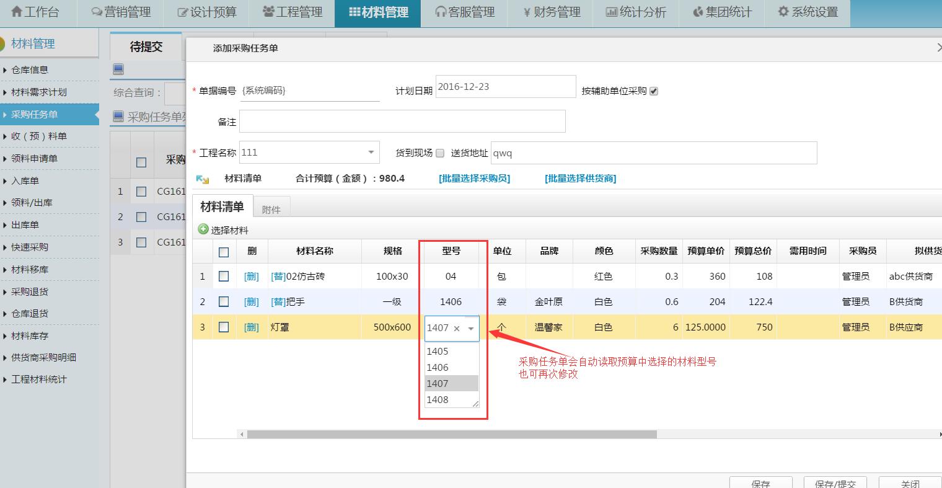The image size is (942, 488).
Task: Expand the 工程名称 dropdown
Action: (371, 153)
